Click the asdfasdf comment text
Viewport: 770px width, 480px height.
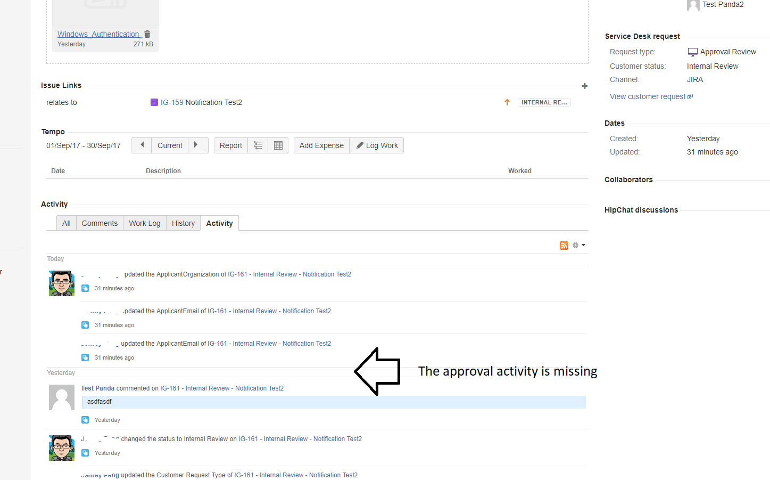click(x=100, y=402)
